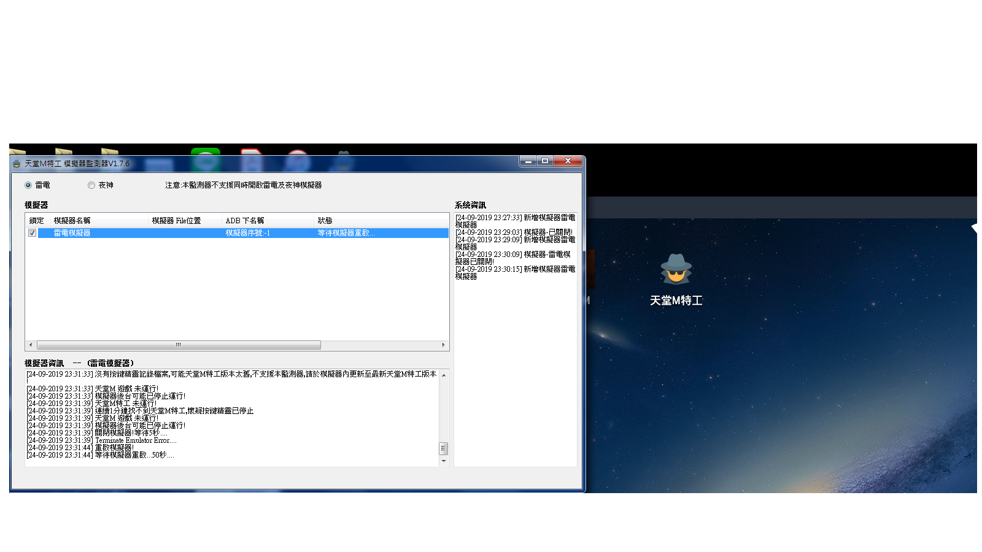
Task: Select the 夜神 emulator radio button
Action: [91, 185]
